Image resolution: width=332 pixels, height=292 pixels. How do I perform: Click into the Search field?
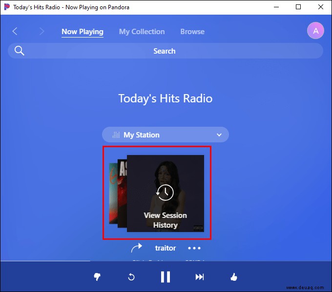(x=166, y=51)
